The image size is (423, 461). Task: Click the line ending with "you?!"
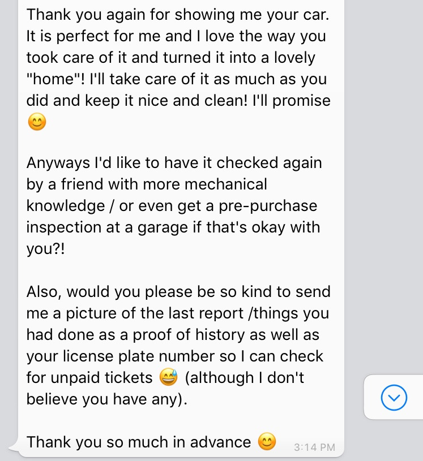click(46, 249)
